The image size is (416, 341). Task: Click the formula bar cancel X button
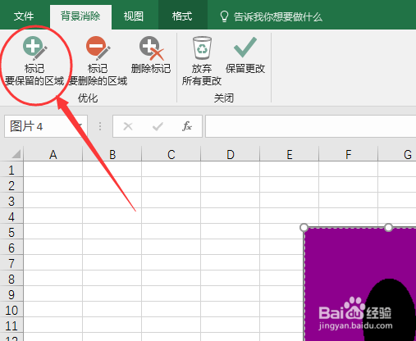128,126
